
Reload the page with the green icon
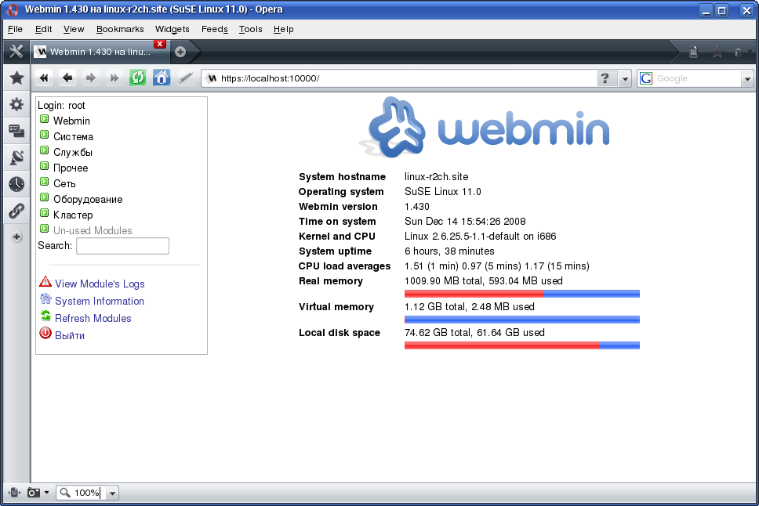138,78
